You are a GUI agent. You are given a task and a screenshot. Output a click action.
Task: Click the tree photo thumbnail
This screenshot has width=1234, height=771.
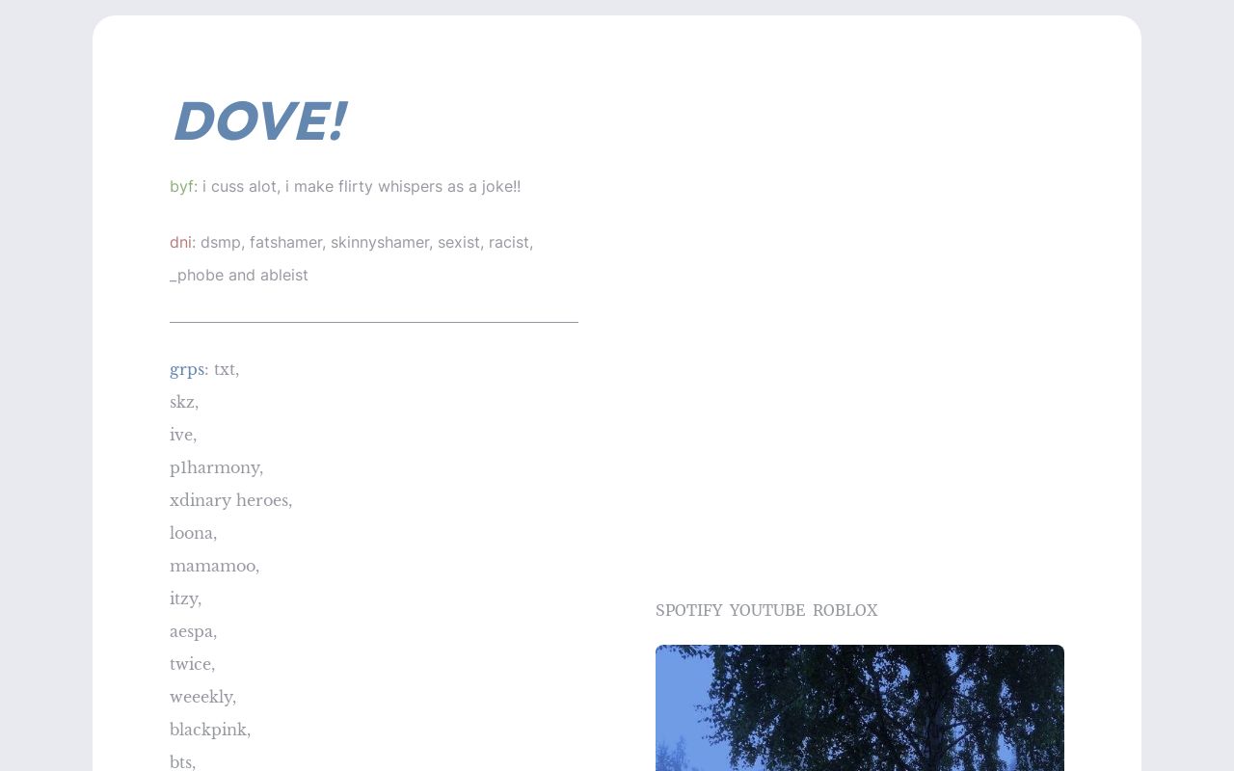tap(859, 707)
